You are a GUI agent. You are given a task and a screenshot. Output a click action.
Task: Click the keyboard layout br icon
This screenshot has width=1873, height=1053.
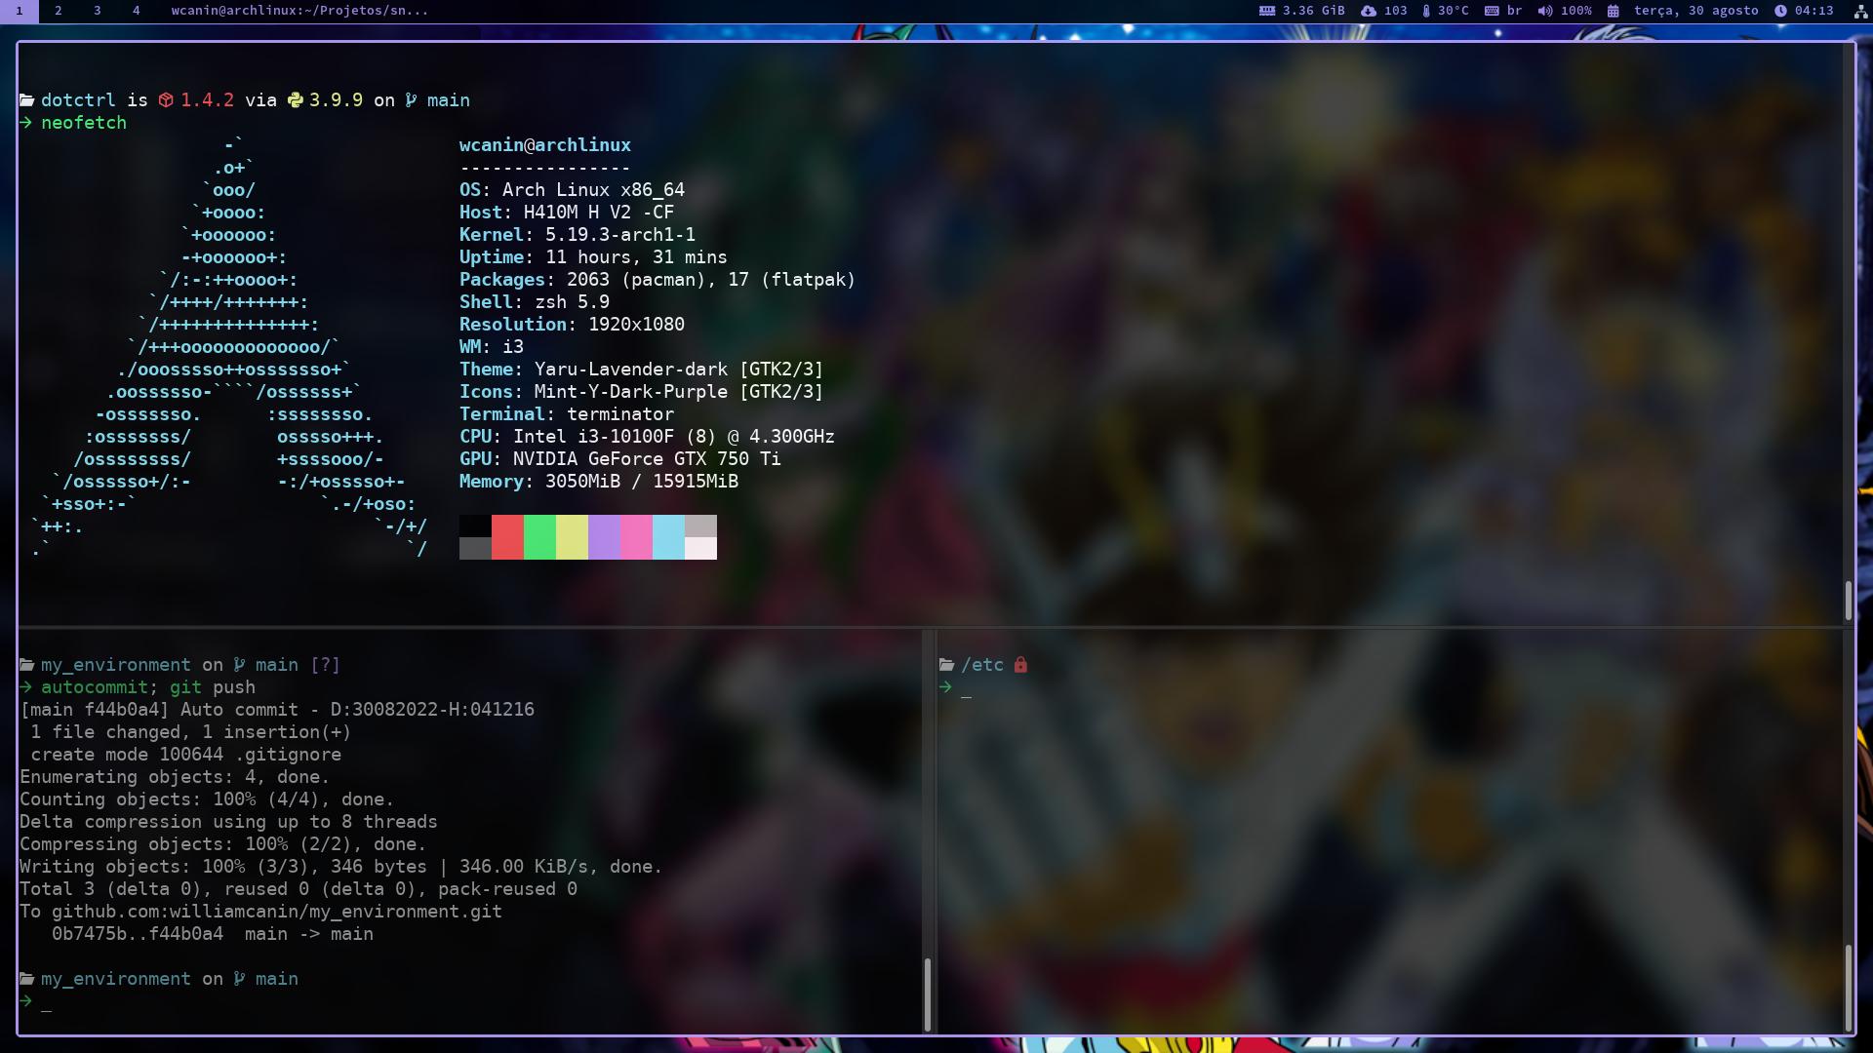click(x=1492, y=11)
